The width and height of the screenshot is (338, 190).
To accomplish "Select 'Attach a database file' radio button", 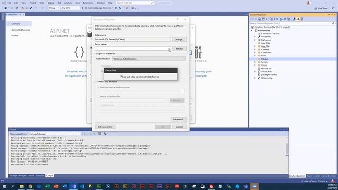I will click(98, 97).
